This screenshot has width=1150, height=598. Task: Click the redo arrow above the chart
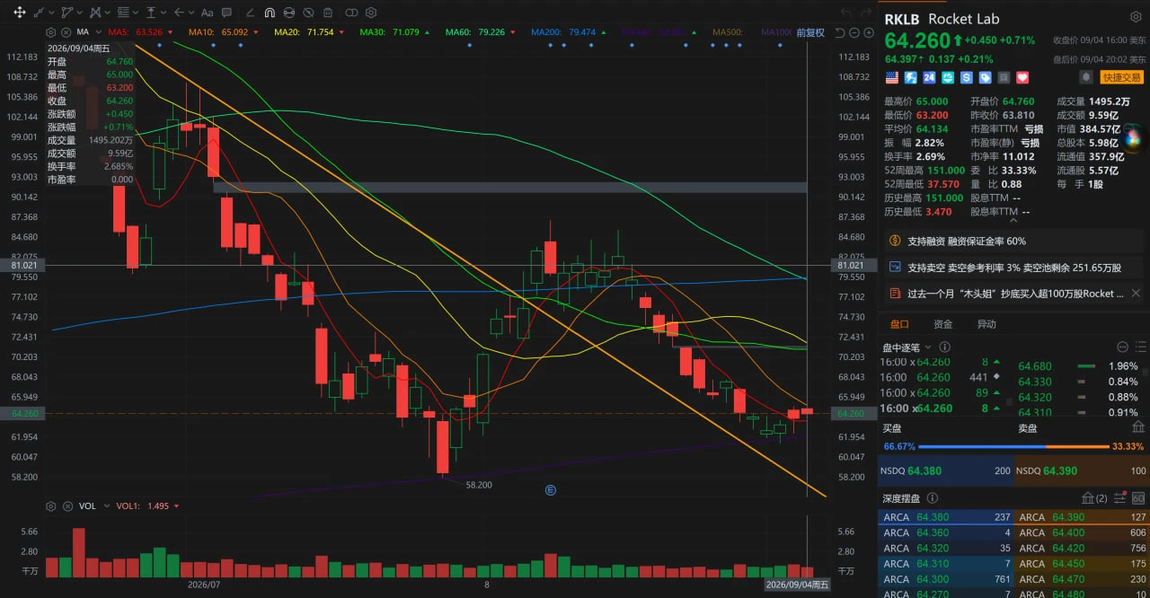[866, 13]
